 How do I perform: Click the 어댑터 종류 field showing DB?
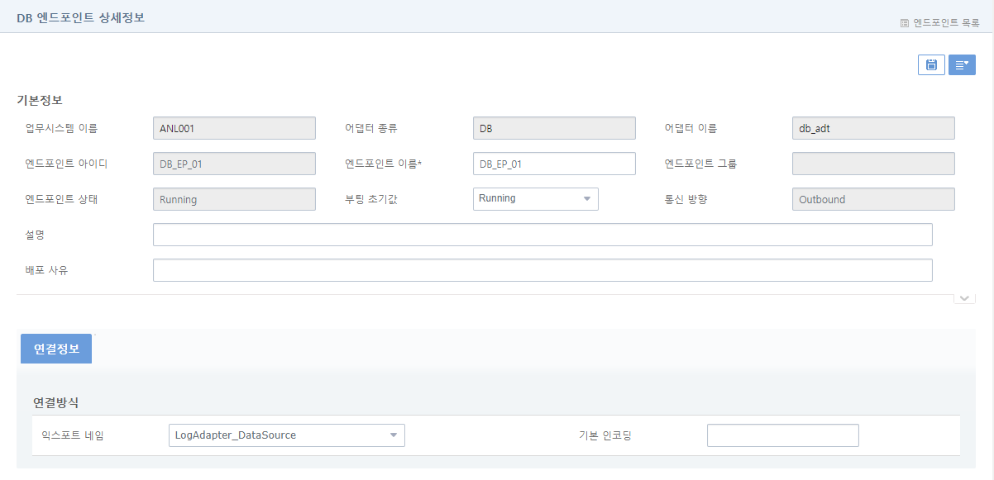coord(554,128)
